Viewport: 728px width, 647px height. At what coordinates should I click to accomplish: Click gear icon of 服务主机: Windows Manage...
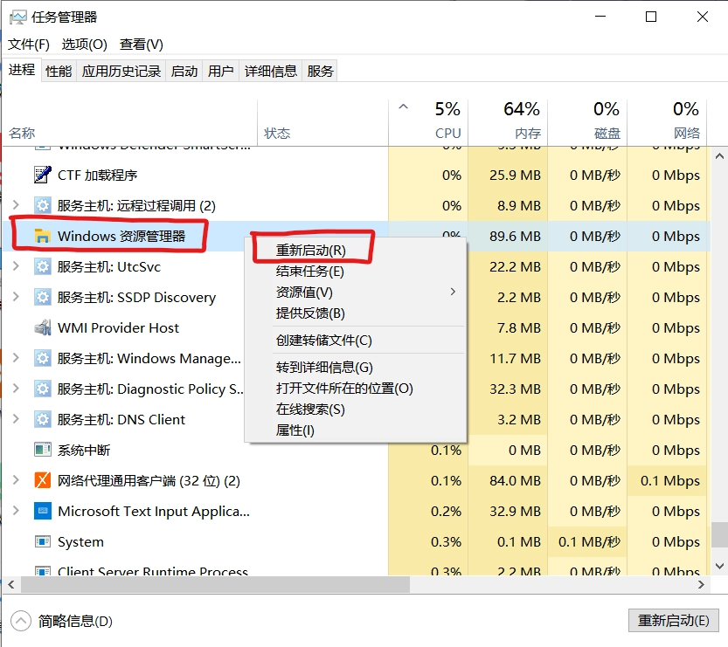click(43, 359)
